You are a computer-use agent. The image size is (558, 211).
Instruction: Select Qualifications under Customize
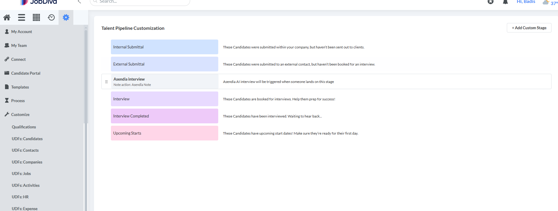point(24,127)
